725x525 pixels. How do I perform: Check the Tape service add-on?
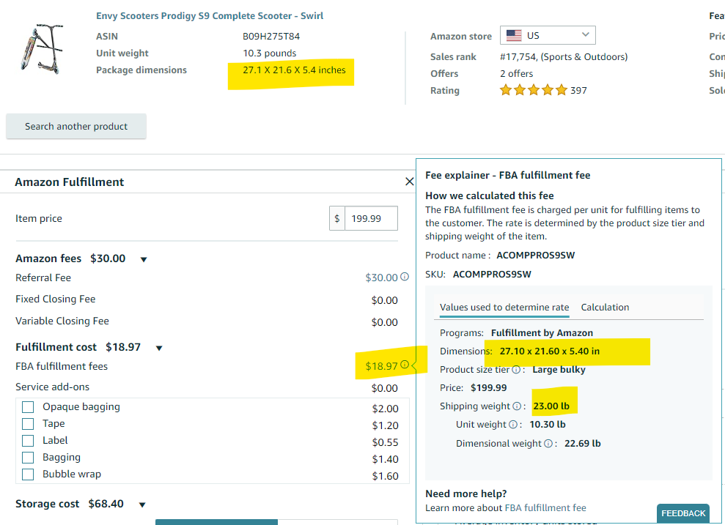coord(28,424)
